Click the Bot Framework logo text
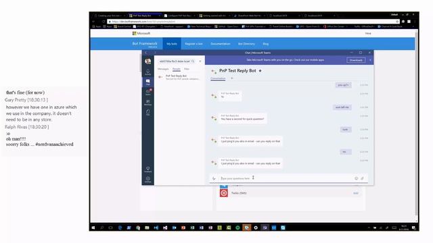433x243 pixels. (x=145, y=43)
